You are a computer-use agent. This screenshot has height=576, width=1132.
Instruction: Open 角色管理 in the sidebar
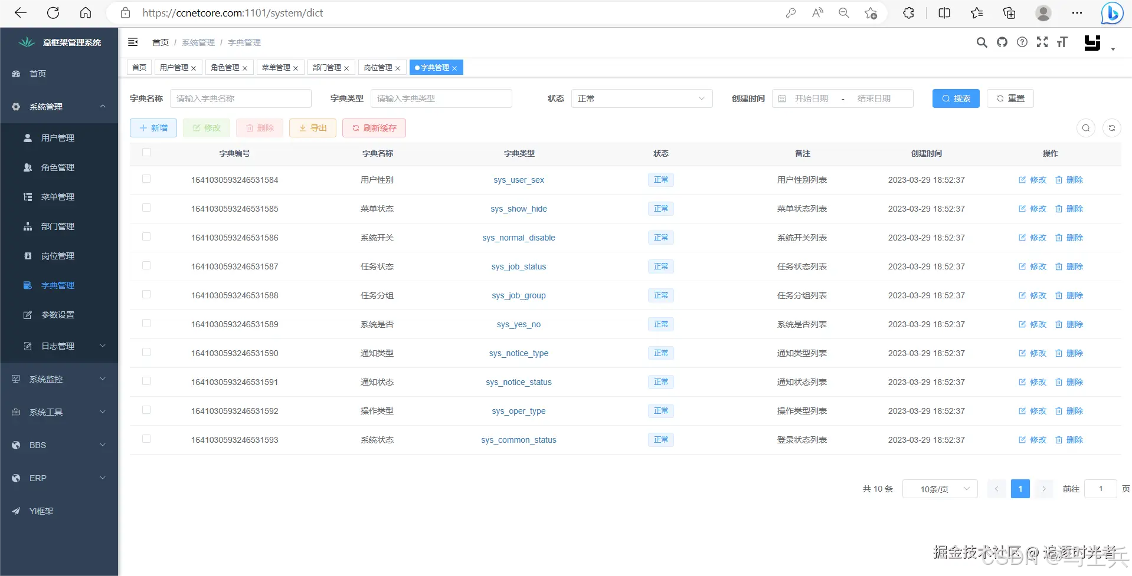pos(59,167)
